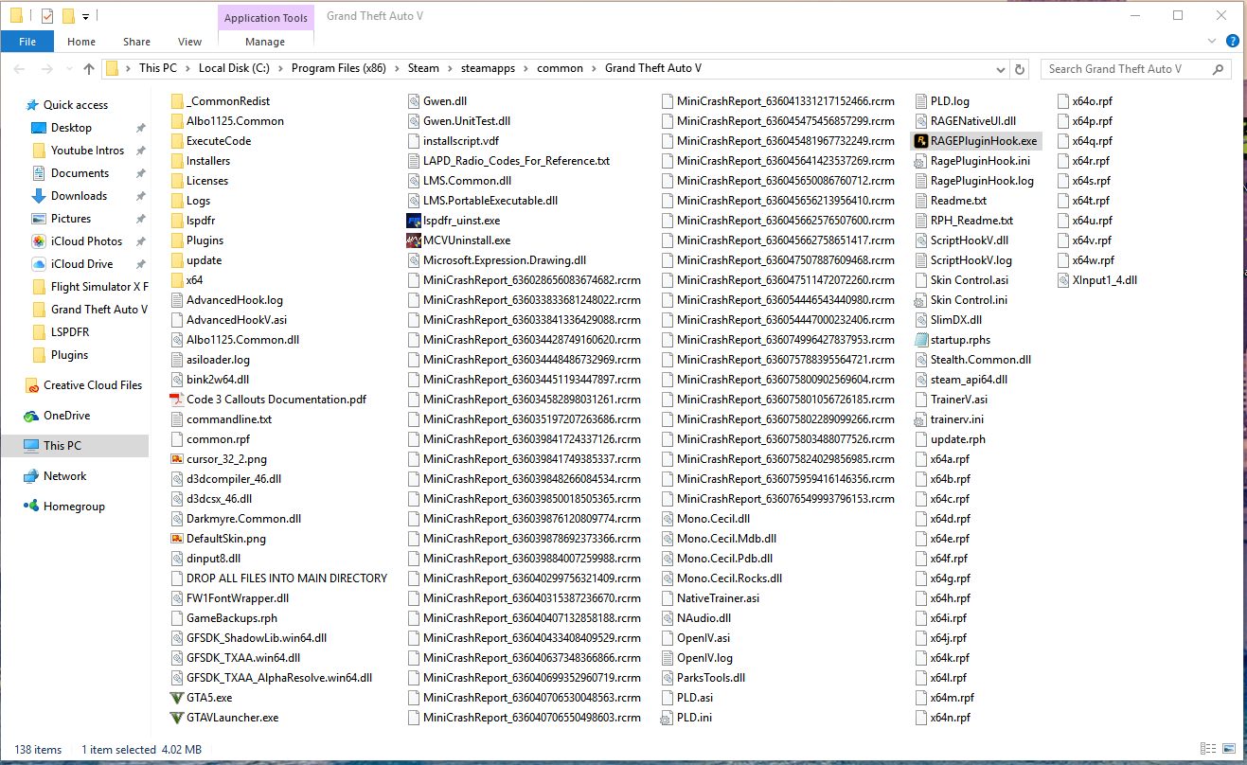Image resolution: width=1247 pixels, height=765 pixels.
Task: Select the _CommonRedist folder icon
Action: click(177, 101)
